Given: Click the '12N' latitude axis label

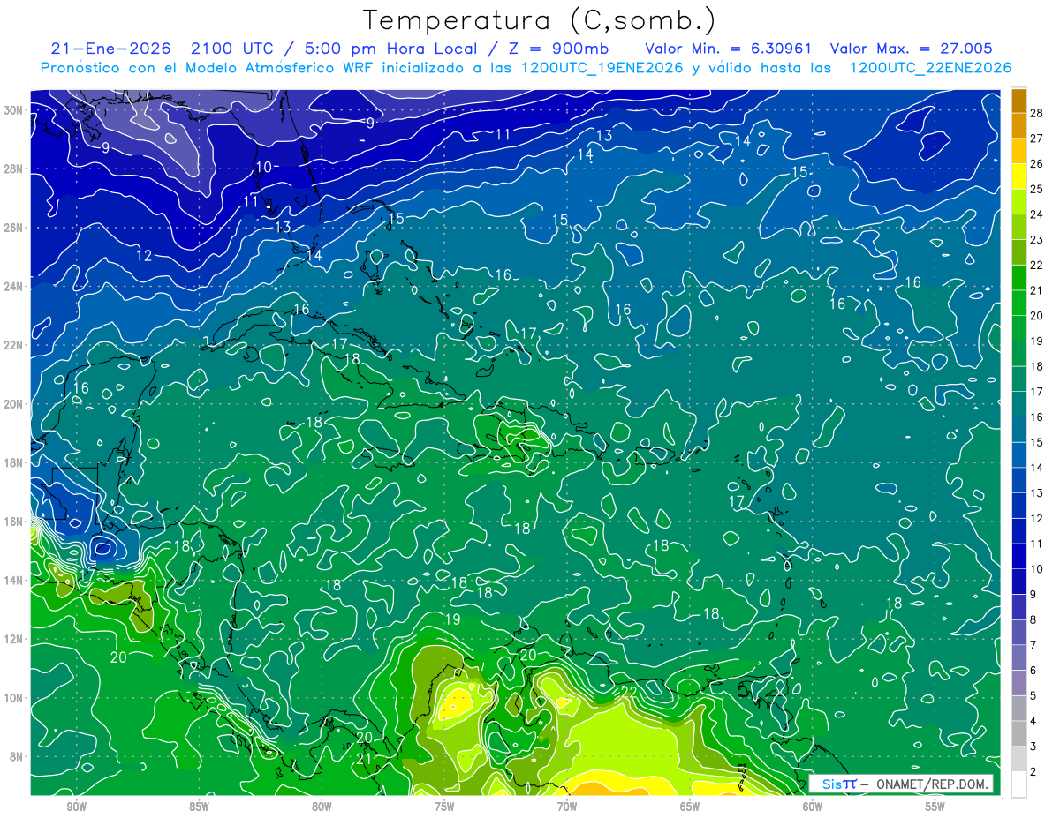Looking at the screenshot, I should click(14, 639).
